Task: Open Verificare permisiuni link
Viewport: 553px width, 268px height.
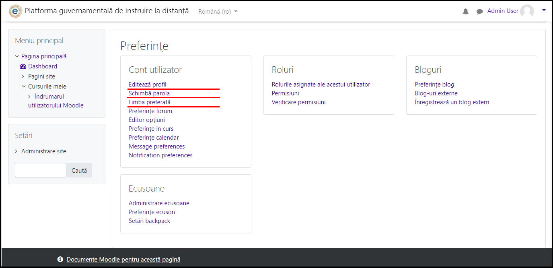Action: point(299,102)
